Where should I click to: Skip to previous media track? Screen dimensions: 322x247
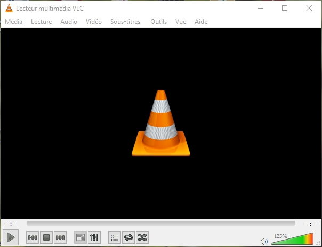(33, 237)
